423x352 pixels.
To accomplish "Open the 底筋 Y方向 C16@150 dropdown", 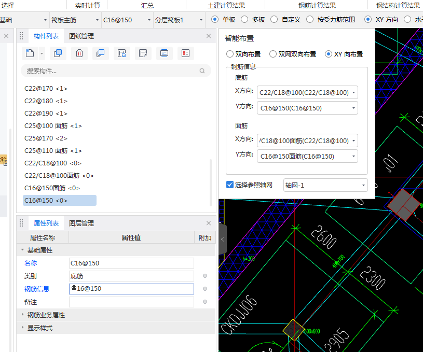I will coord(353,108).
